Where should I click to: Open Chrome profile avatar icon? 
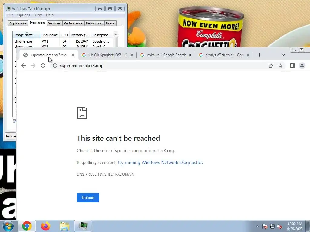(302, 66)
